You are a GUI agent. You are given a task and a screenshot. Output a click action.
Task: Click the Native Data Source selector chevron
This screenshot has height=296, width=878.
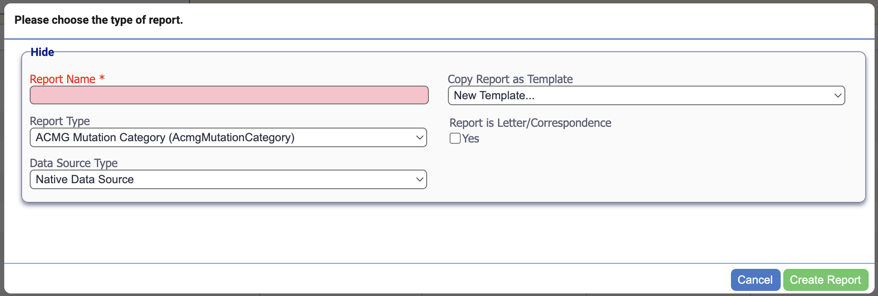(x=418, y=179)
